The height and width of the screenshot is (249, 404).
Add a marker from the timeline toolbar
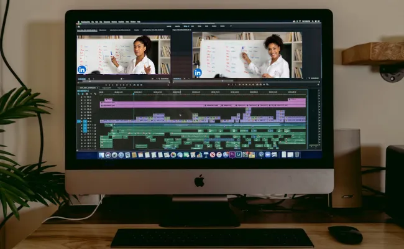click(x=91, y=93)
